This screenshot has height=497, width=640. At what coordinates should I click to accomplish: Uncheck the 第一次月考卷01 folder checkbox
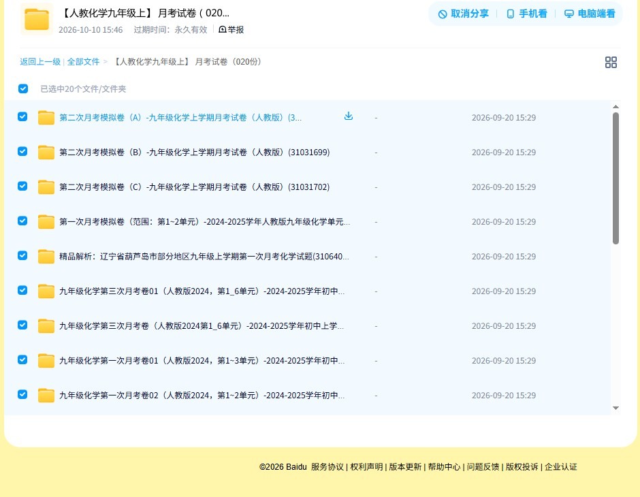(22, 359)
